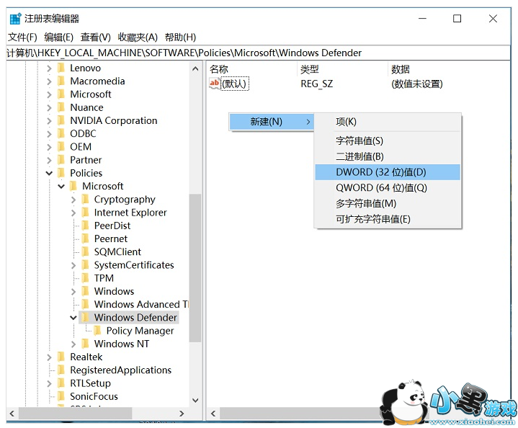This screenshot has height=428, width=518.
Task: Expand the Cryptography key
Action: click(x=73, y=200)
